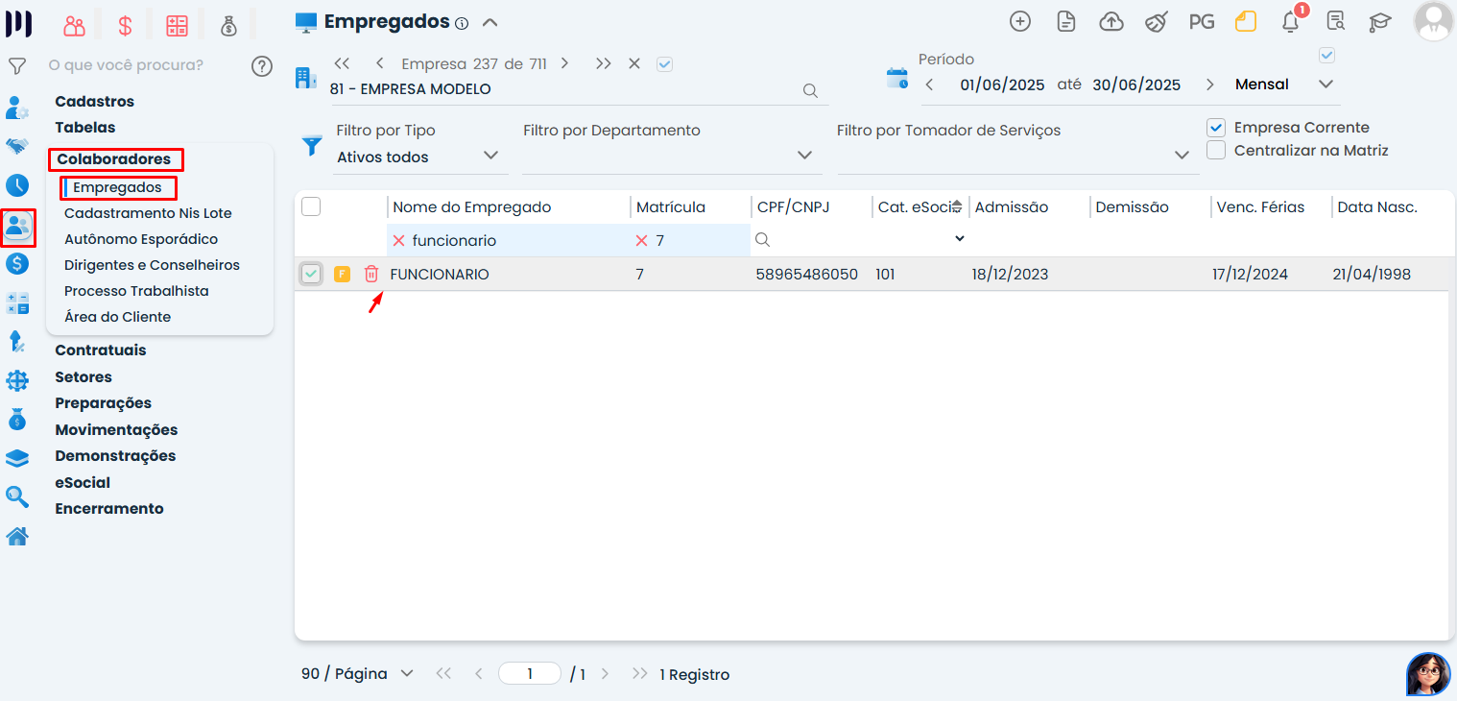Click the magnifying glass sidebar icon
The height and width of the screenshot is (701, 1457).
(x=17, y=496)
